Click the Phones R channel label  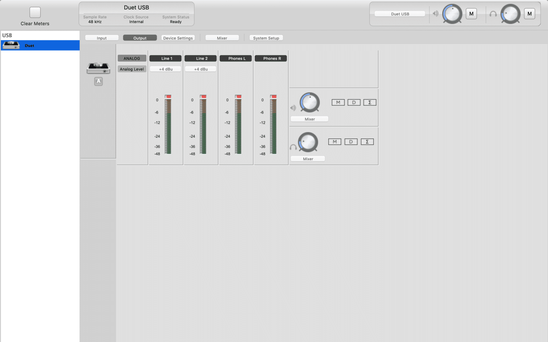(270, 58)
